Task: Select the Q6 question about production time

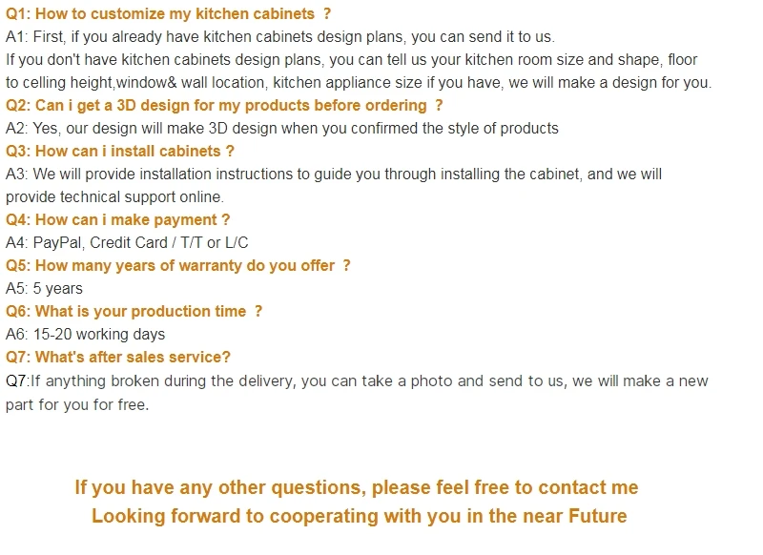Action: point(134,312)
